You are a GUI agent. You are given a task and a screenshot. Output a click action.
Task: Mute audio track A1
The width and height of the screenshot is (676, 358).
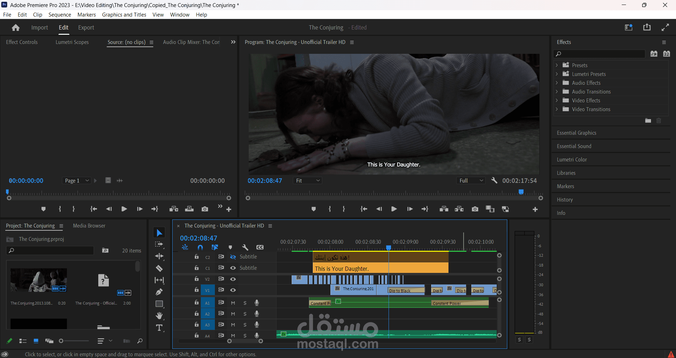[x=233, y=303]
